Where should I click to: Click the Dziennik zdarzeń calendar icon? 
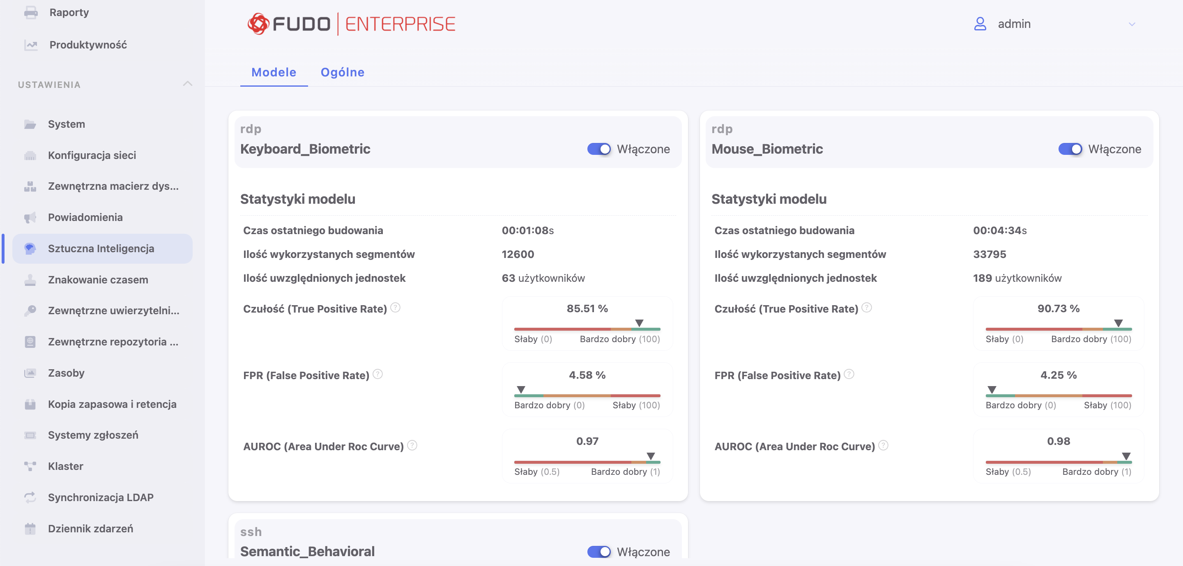(30, 528)
